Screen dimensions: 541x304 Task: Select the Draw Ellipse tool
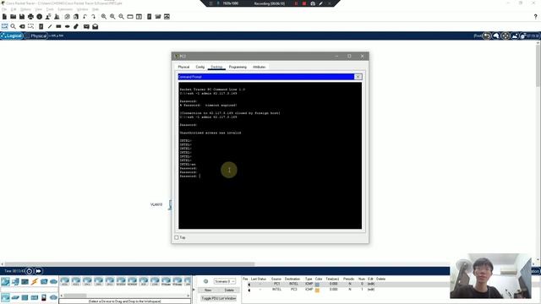click(68, 26)
